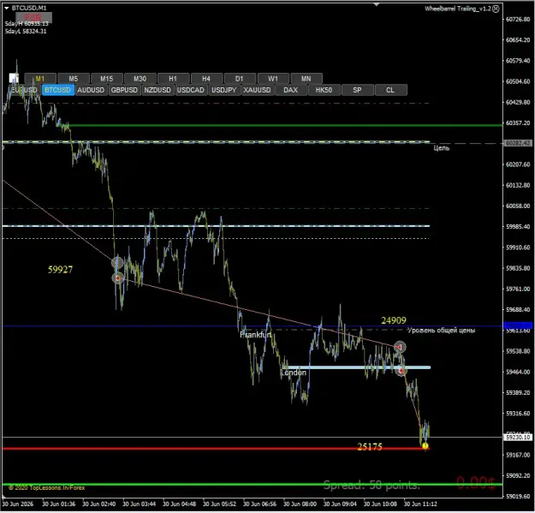Select the HK50 symbol button
The width and height of the screenshot is (535, 513).
[x=324, y=90]
